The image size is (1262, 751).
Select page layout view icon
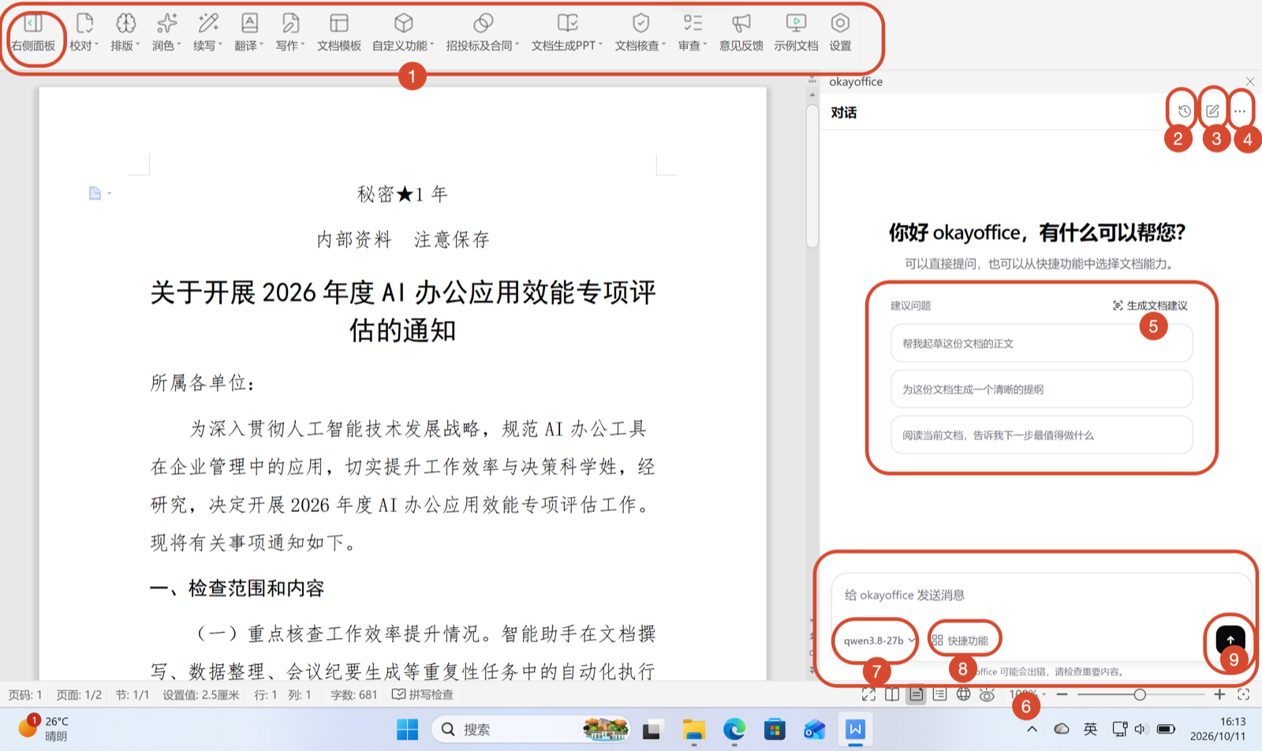pyautogui.click(x=916, y=694)
